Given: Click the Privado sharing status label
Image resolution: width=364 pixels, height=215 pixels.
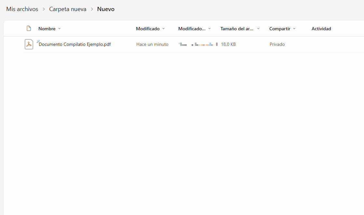Looking at the screenshot, I should pos(277,44).
